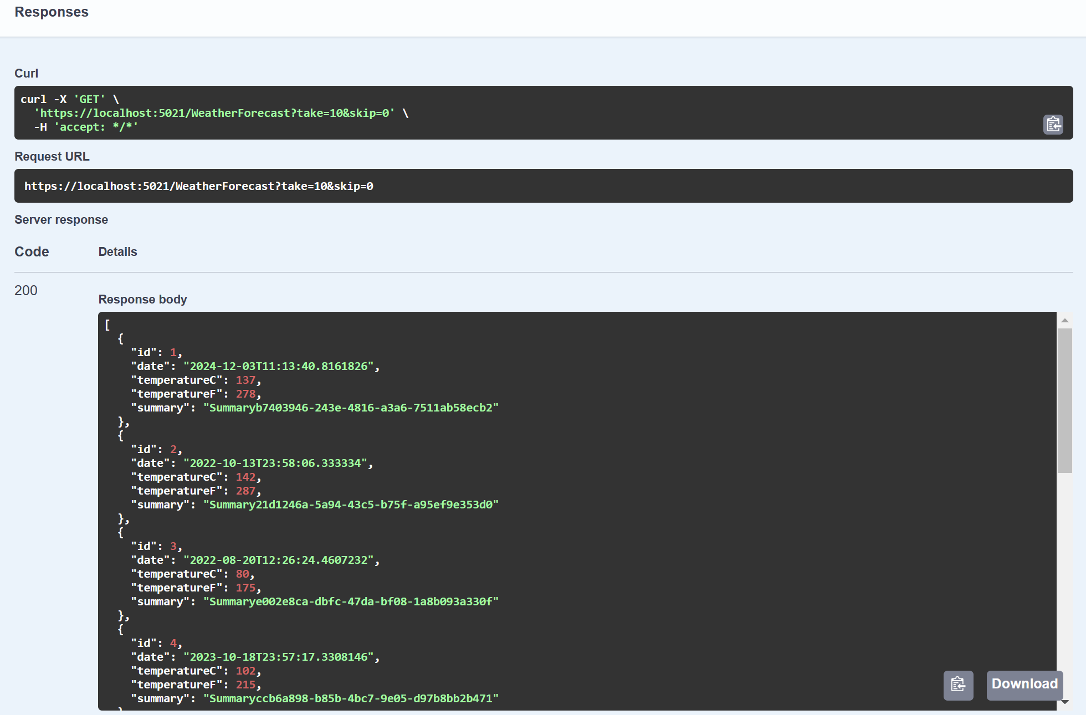Click the Code column header

32,252
